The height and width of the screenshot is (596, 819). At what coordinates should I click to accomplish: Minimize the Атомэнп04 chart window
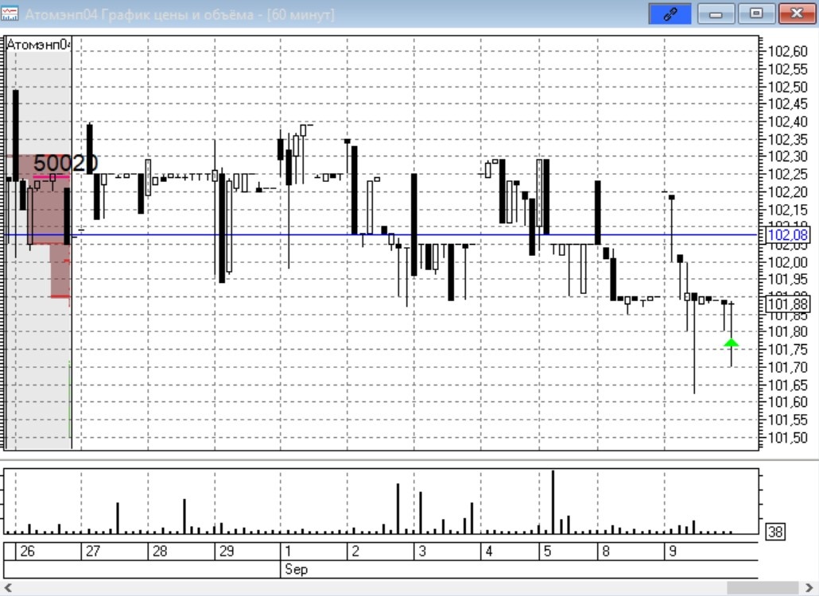click(x=716, y=14)
